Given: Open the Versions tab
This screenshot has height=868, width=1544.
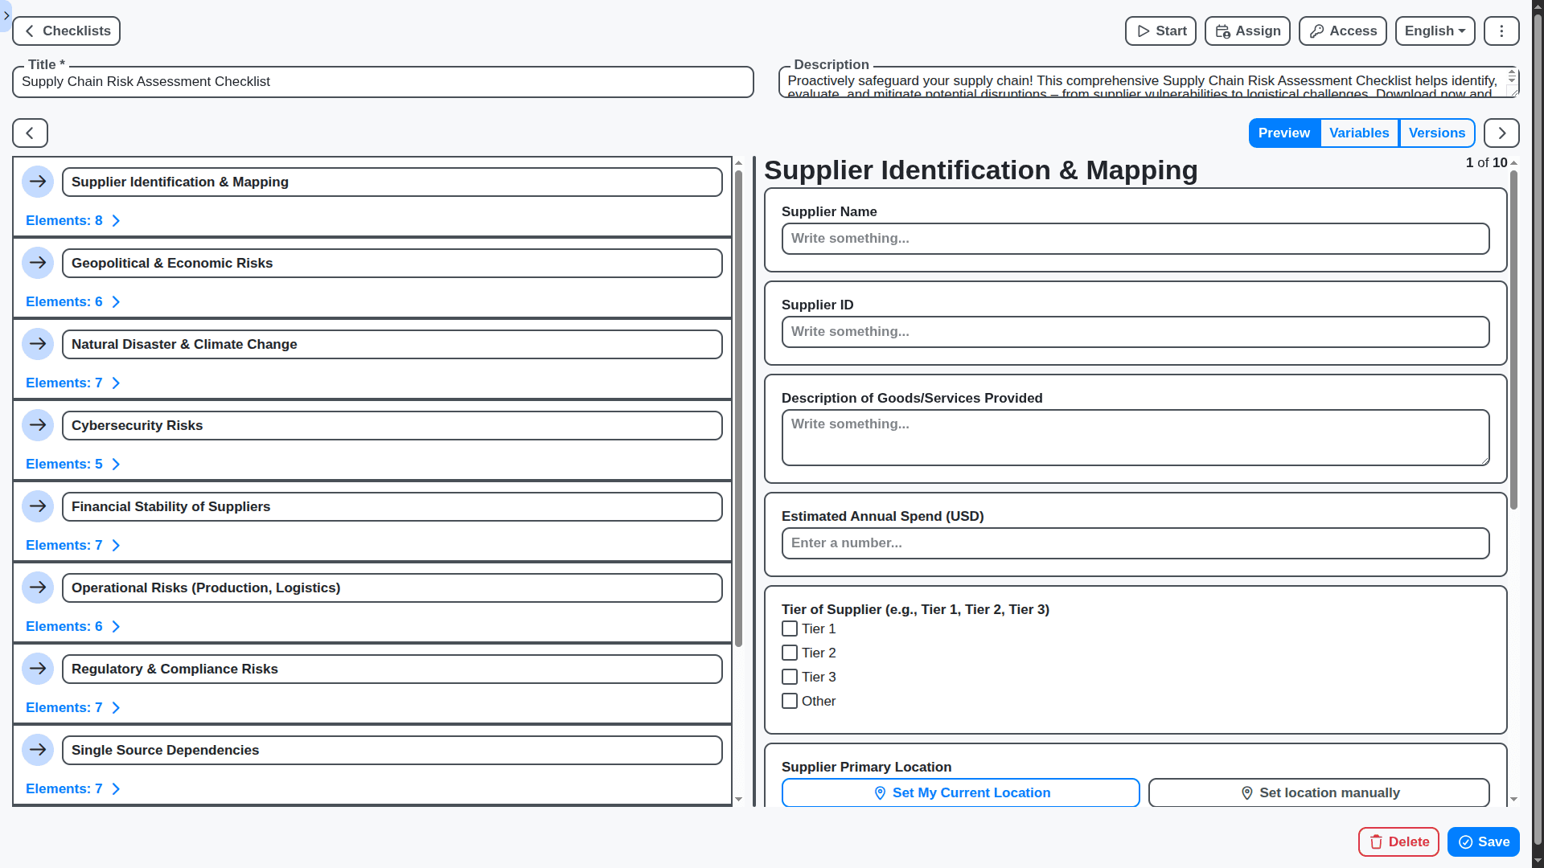Looking at the screenshot, I should coord(1437,133).
